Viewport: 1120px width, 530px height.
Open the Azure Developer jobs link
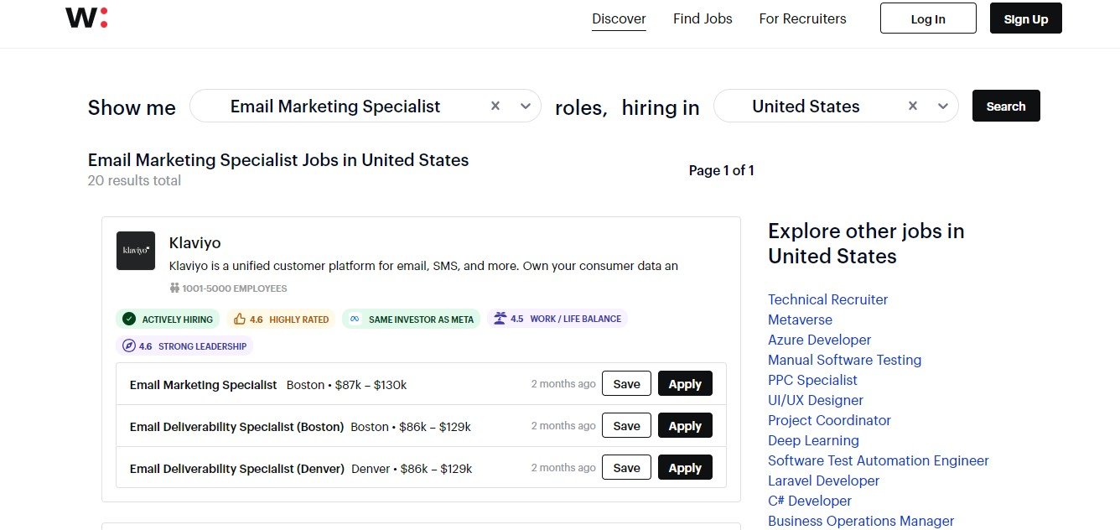tap(819, 340)
